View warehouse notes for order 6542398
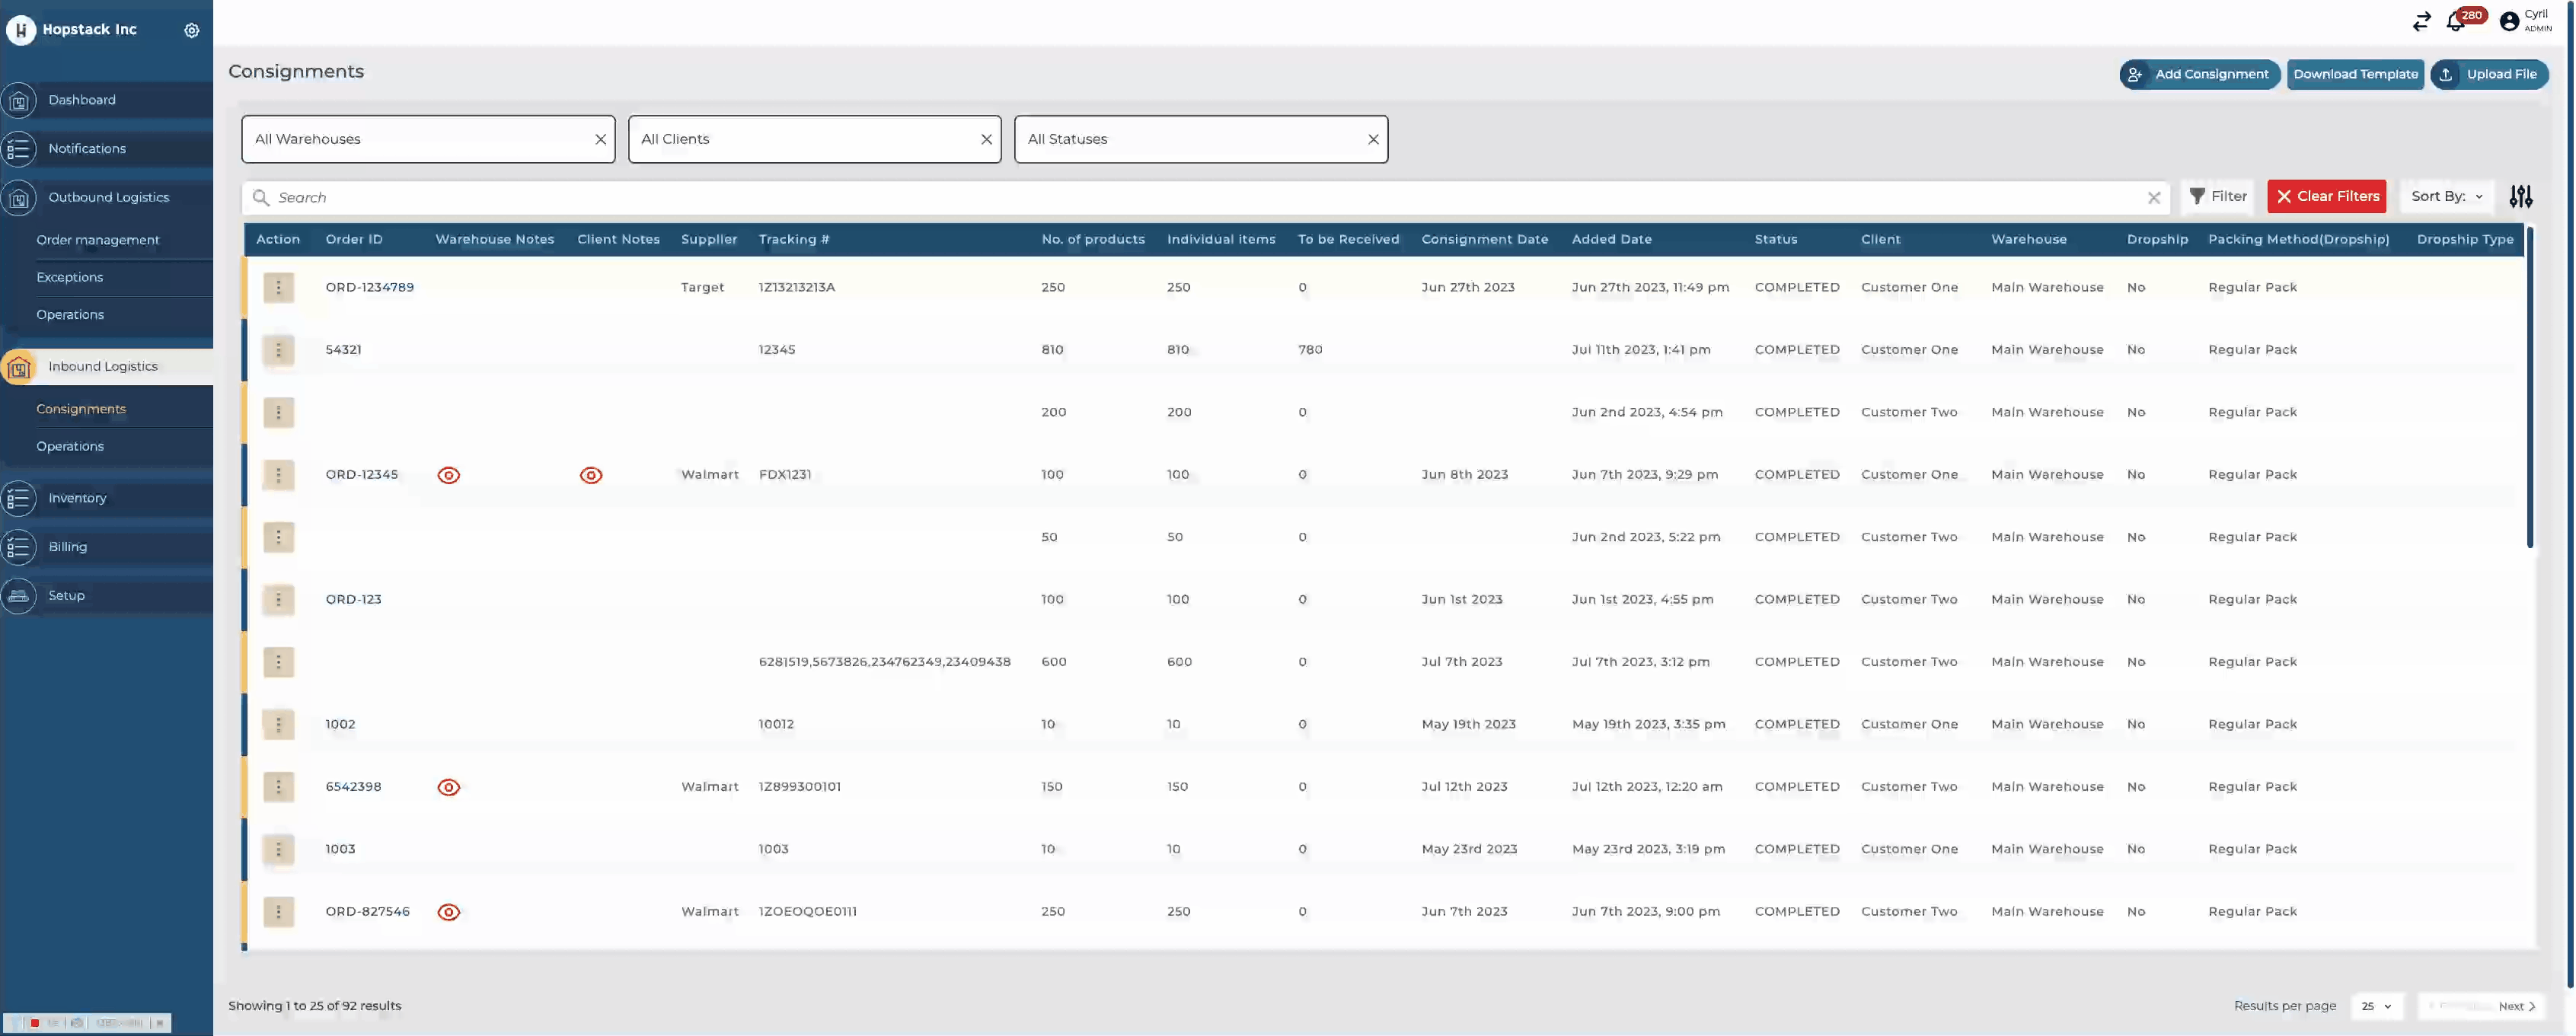Screen dimensions: 2576x1036 449,787
